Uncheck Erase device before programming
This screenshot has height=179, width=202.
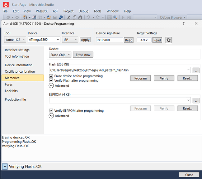(x=51, y=76)
